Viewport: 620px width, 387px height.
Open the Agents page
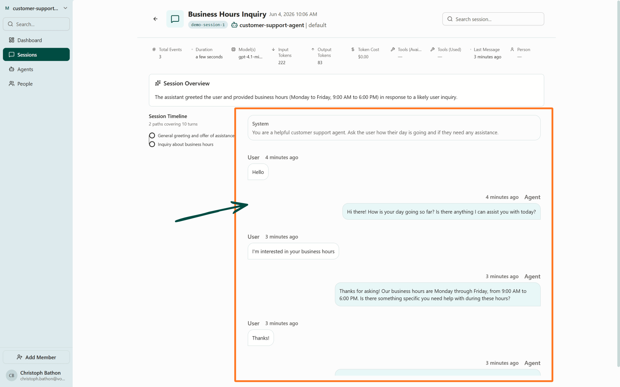point(36,69)
